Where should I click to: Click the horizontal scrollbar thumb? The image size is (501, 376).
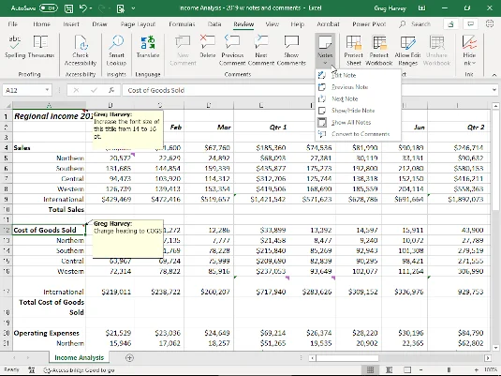[x=347, y=358]
